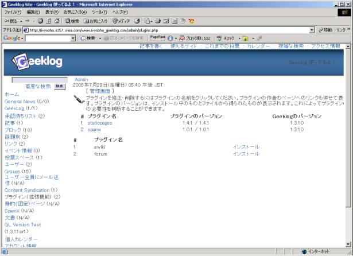This screenshot has height=256, width=353.
Task: Click インストール link for ewiki
Action: point(246,147)
